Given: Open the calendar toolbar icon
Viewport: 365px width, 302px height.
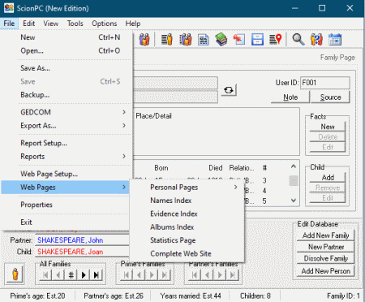Looking at the screenshot, I should point(335,40).
